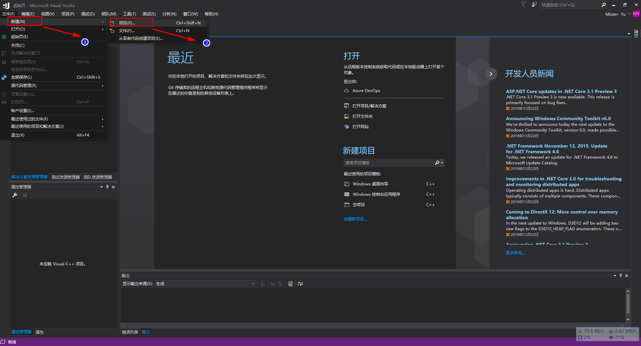Close the 属性管理器 panel
This screenshot has height=346, width=641.
tap(113, 187)
